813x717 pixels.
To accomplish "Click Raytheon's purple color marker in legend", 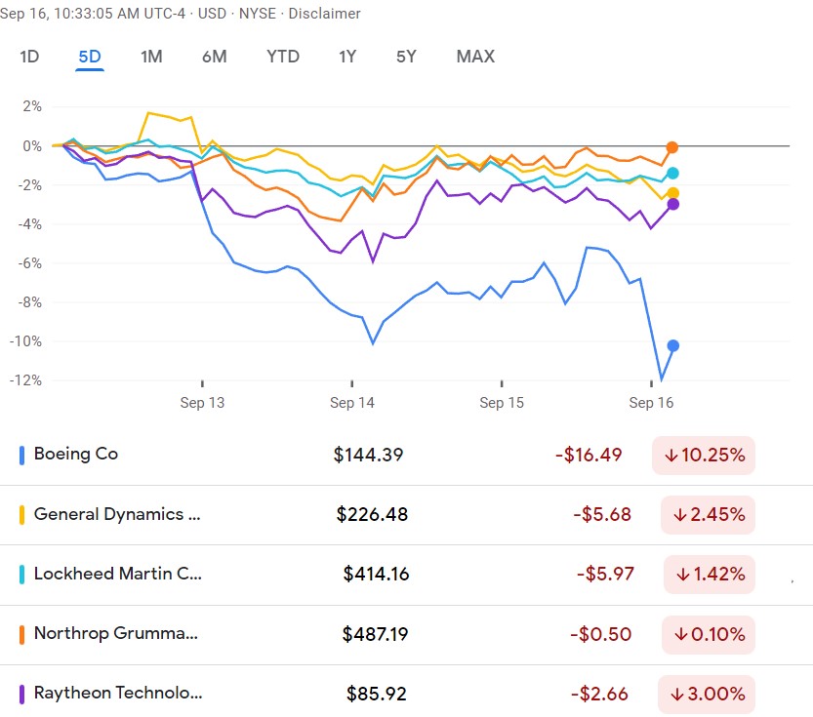I will click(x=21, y=694).
